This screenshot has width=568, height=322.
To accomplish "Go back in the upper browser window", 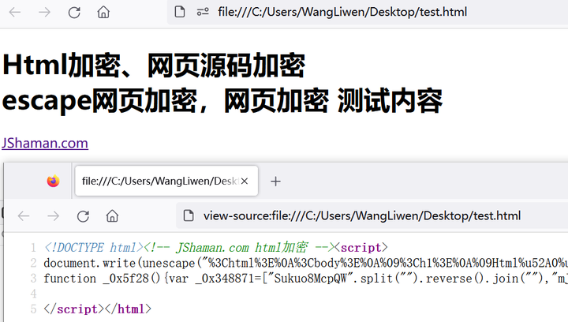I will pos(15,13).
